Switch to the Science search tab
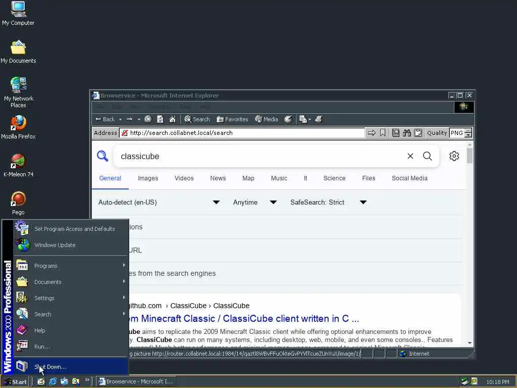This screenshot has width=517, height=388. 334,178
